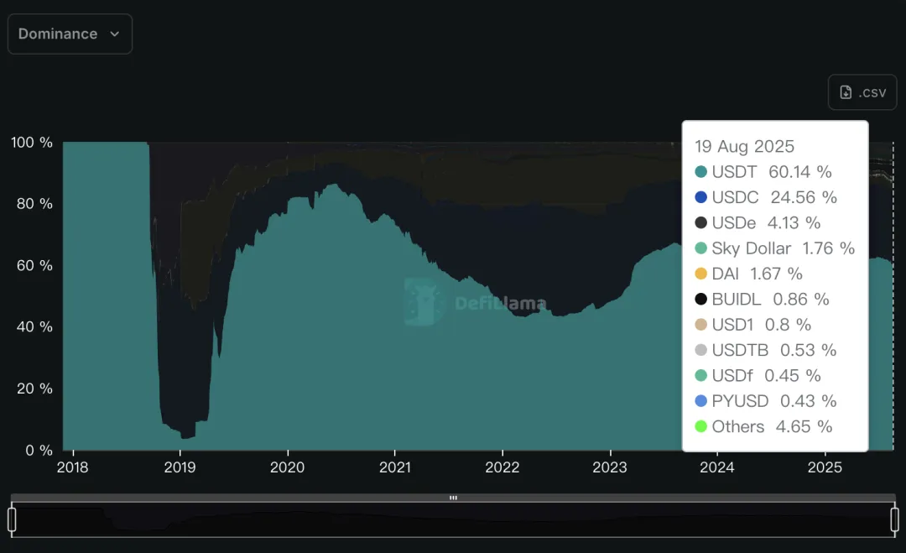Click the 100 % label on the vertical axis

[32, 143]
